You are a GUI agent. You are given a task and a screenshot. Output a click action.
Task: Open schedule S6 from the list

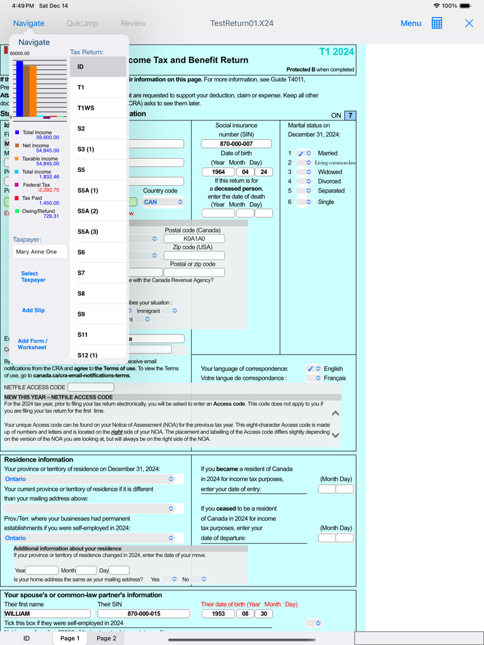coord(98,252)
